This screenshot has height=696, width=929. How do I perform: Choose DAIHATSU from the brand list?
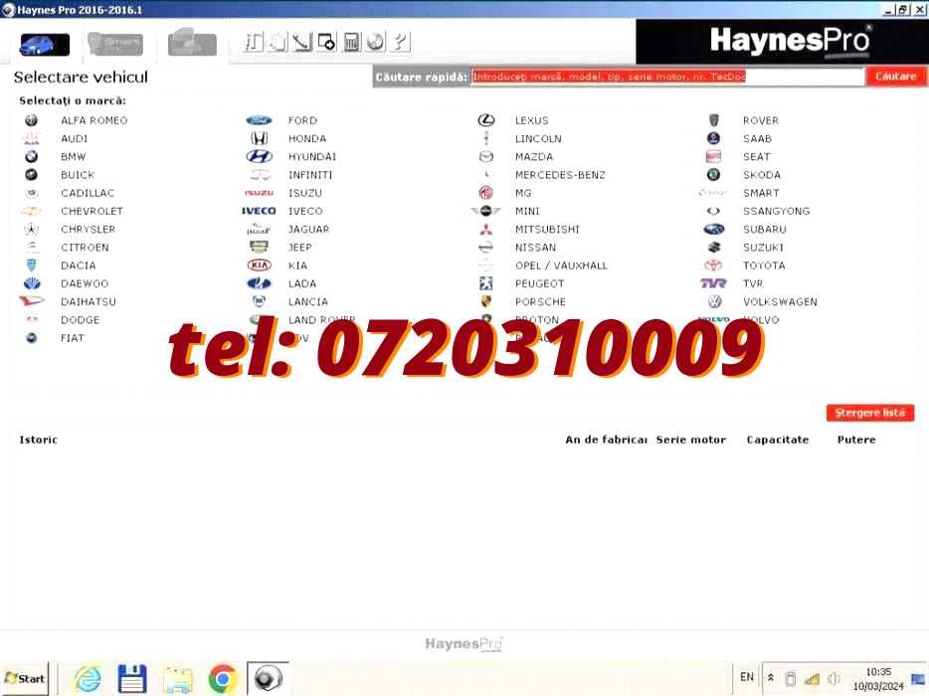[89, 301]
